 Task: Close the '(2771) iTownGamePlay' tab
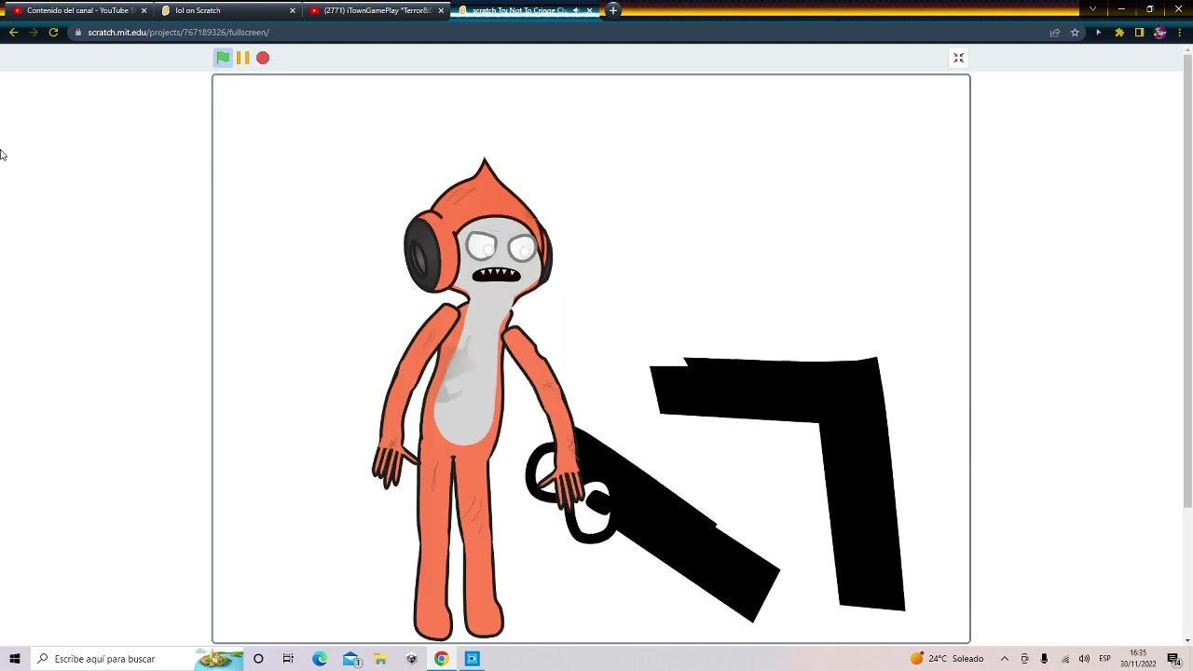(x=441, y=10)
